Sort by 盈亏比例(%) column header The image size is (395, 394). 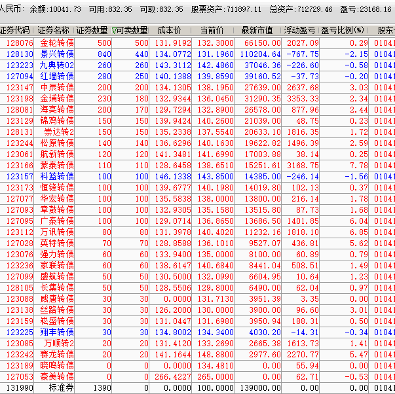343,31
